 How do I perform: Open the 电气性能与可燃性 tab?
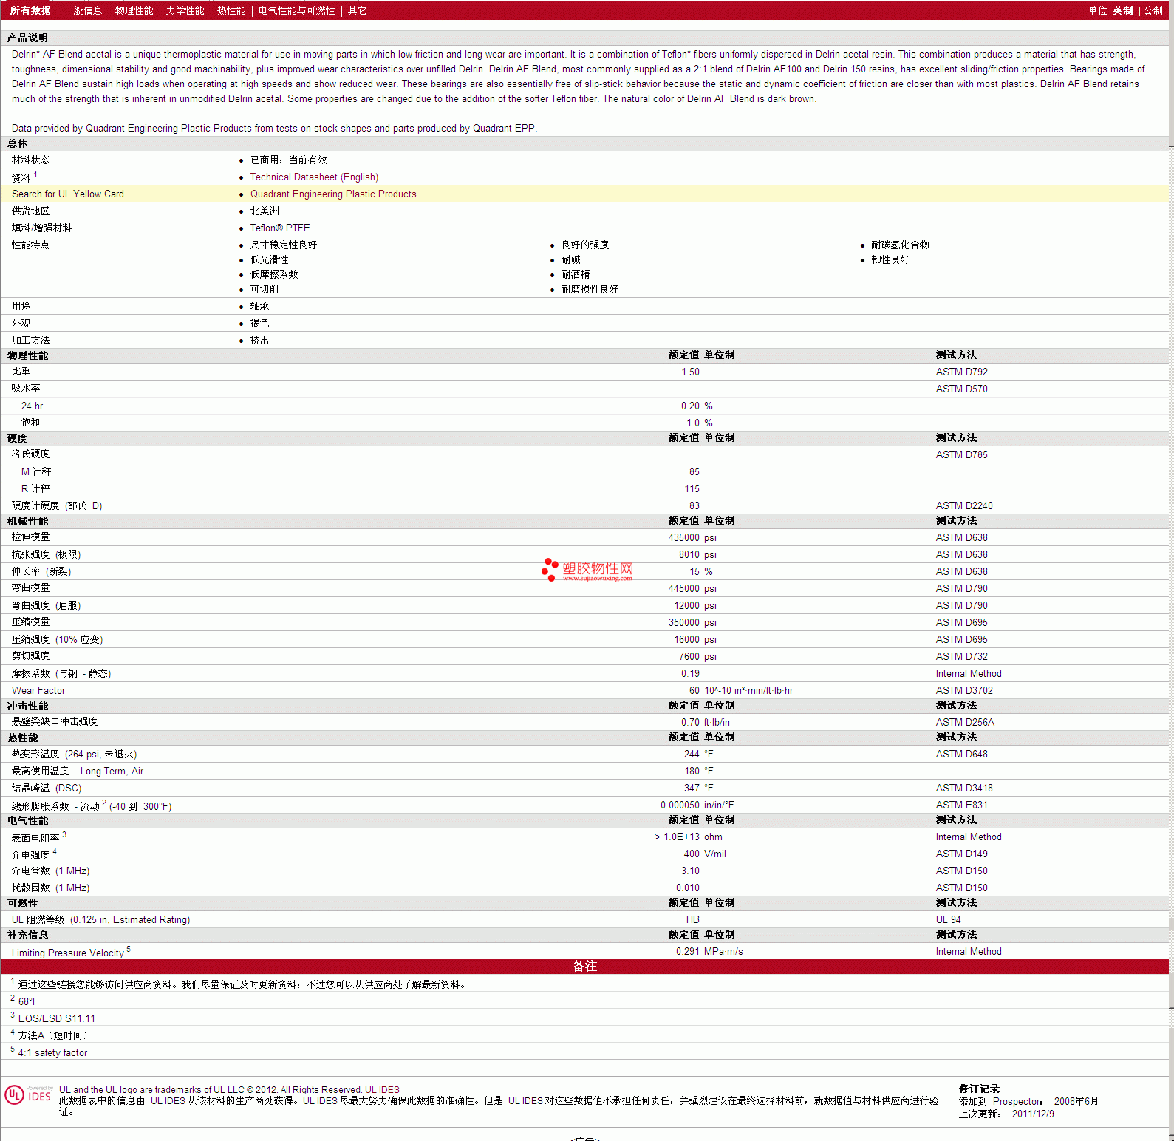(x=297, y=11)
